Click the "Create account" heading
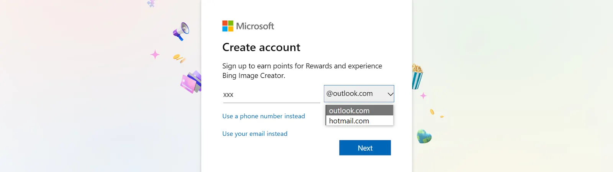The height and width of the screenshot is (172, 613). coord(261,47)
